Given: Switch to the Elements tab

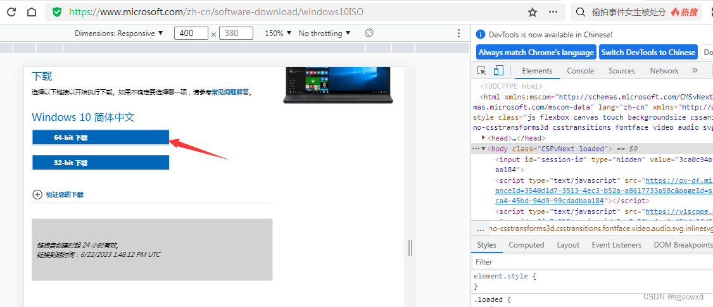Looking at the screenshot, I should point(537,70).
